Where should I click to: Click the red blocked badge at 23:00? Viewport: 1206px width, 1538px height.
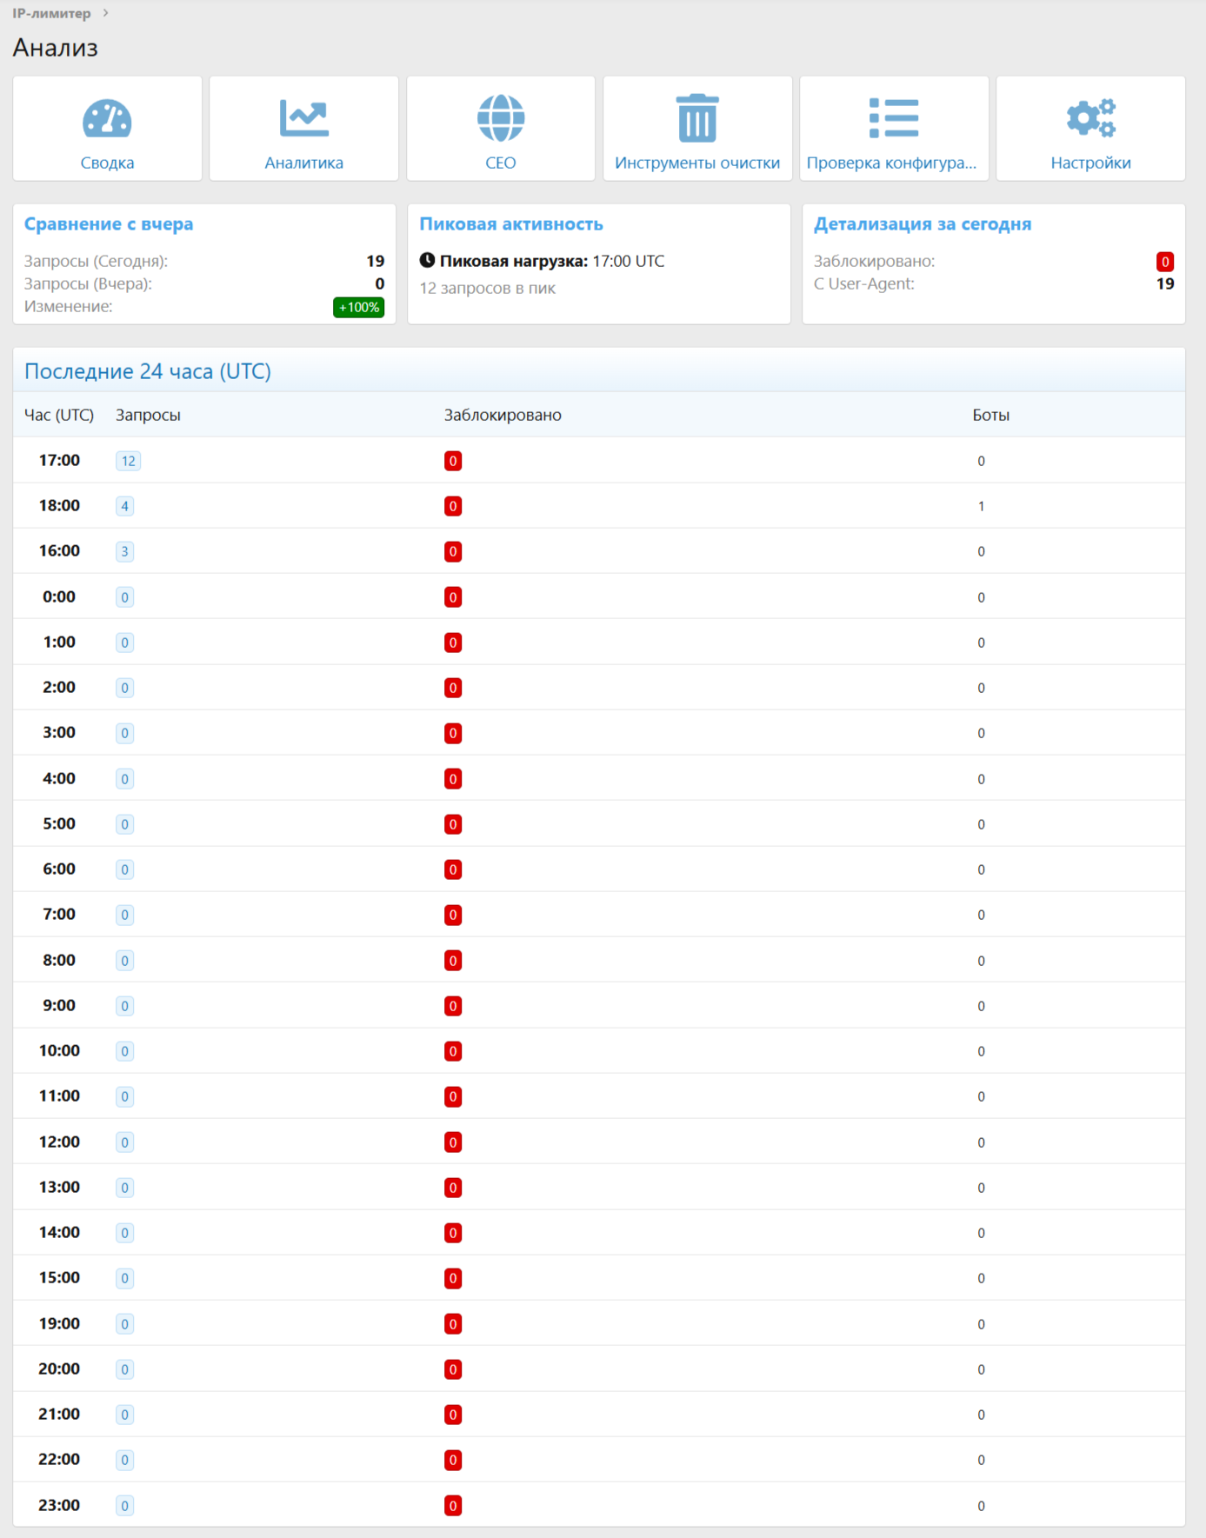tap(453, 1506)
